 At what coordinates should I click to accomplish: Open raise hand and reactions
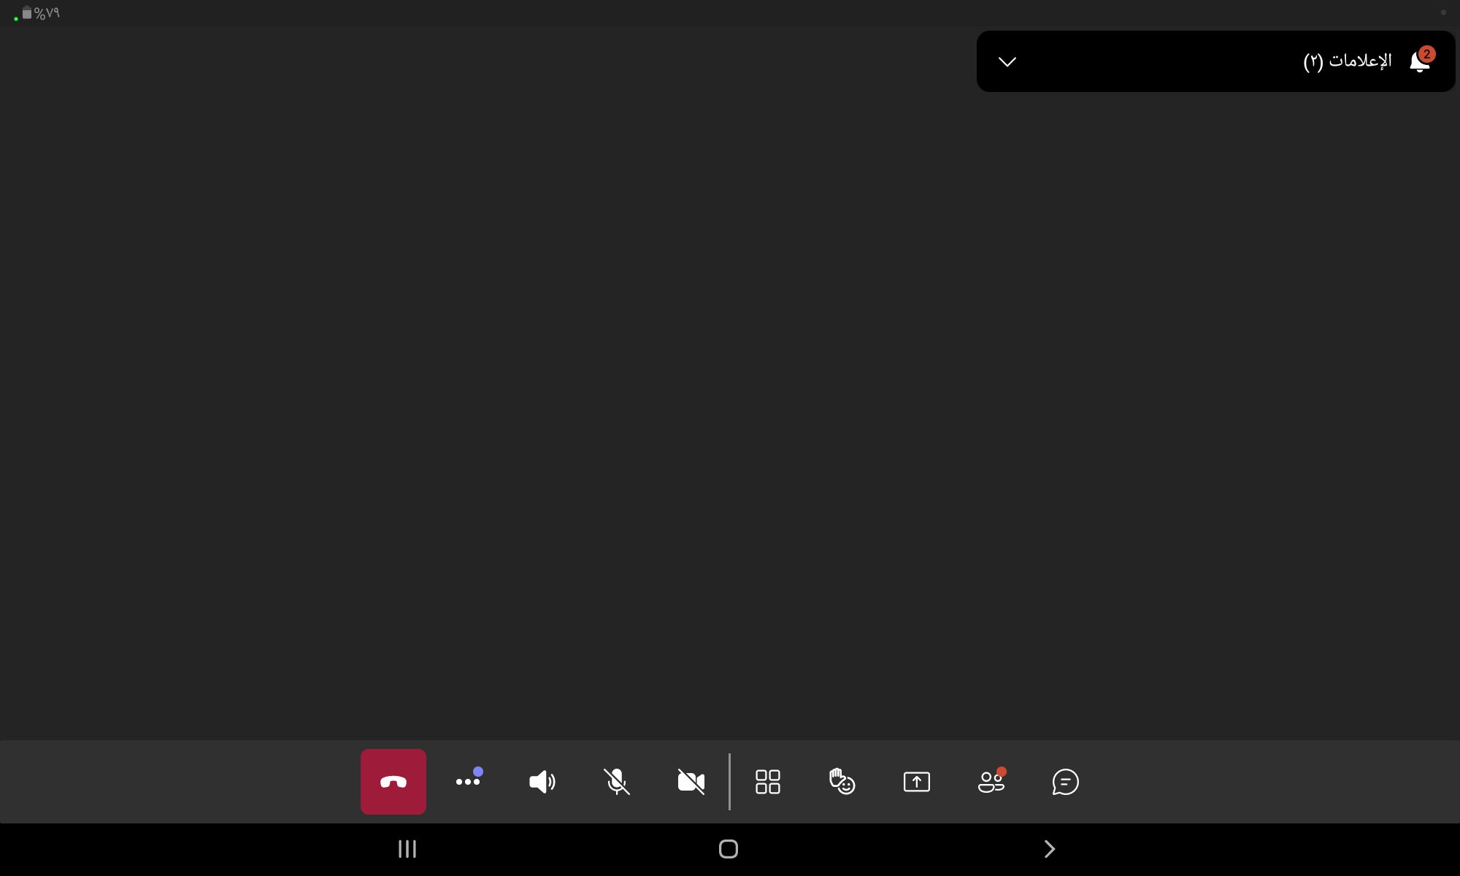click(842, 782)
